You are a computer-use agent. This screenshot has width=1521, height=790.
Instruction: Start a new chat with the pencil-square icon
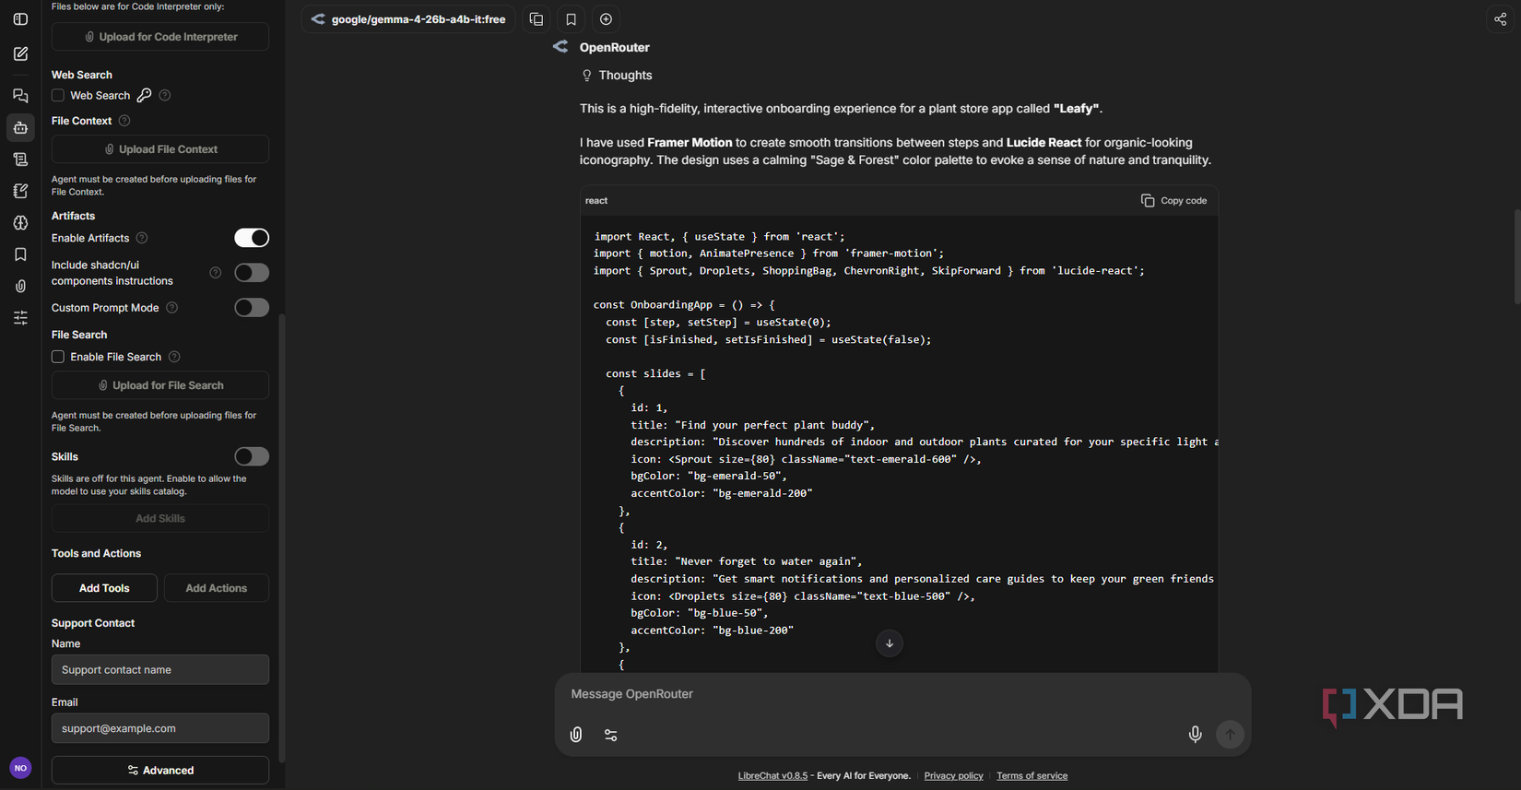click(20, 54)
